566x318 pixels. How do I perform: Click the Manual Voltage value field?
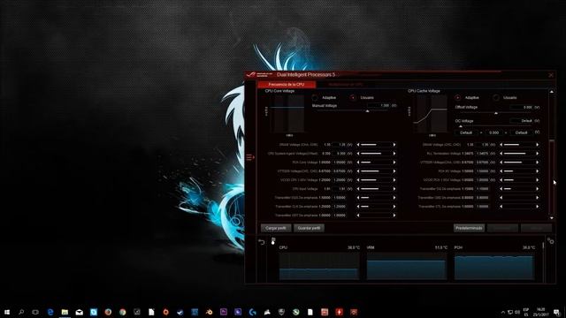coord(379,106)
